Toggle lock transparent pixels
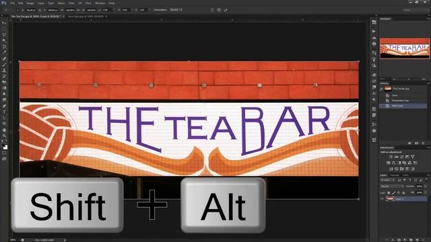The width and height of the screenshot is (431, 242). click(389, 193)
